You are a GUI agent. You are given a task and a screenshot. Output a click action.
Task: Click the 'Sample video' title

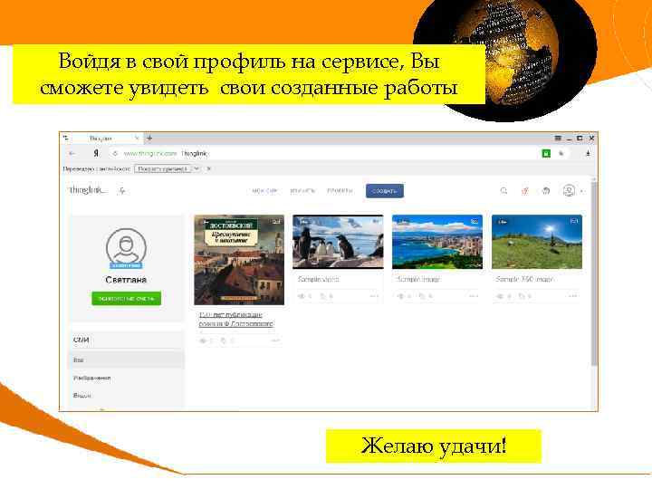tap(319, 279)
